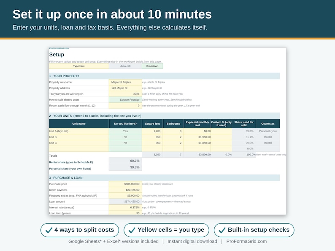Open the 'Do you live here?' dropdown for Unit C
The height and width of the screenshot is (251, 335).
(x=125, y=143)
